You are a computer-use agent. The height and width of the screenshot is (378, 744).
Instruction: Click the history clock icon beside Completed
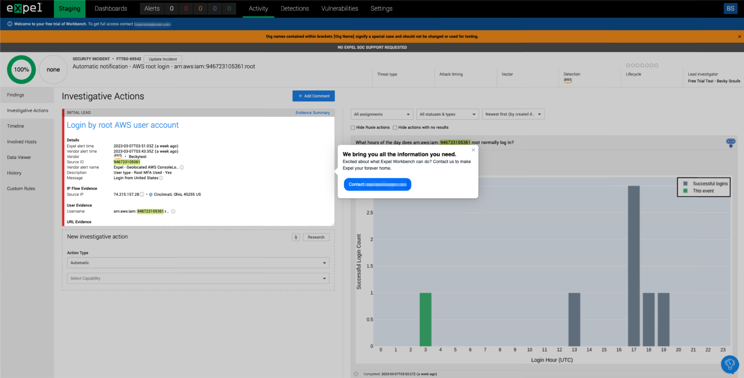(x=356, y=374)
